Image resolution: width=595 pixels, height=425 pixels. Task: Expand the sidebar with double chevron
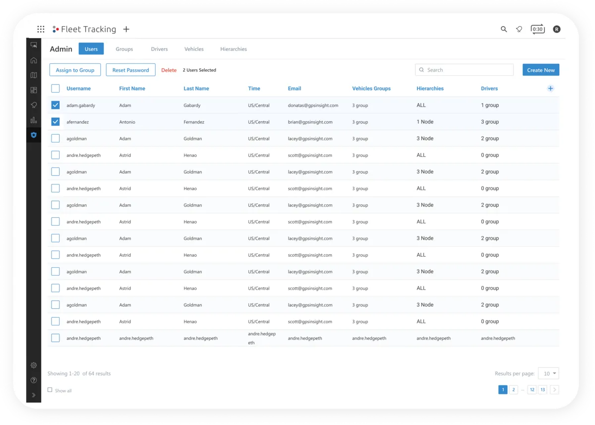(34, 395)
